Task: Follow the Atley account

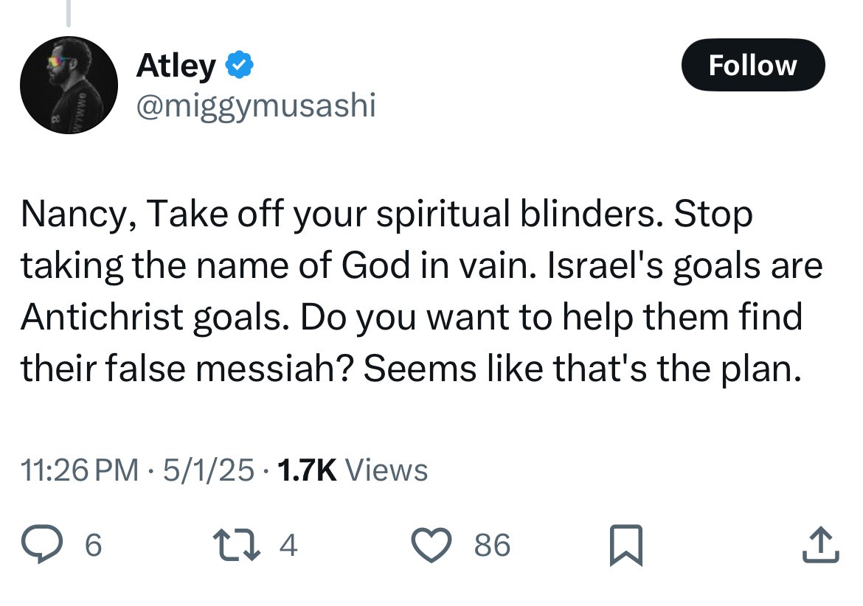Action: point(752,66)
